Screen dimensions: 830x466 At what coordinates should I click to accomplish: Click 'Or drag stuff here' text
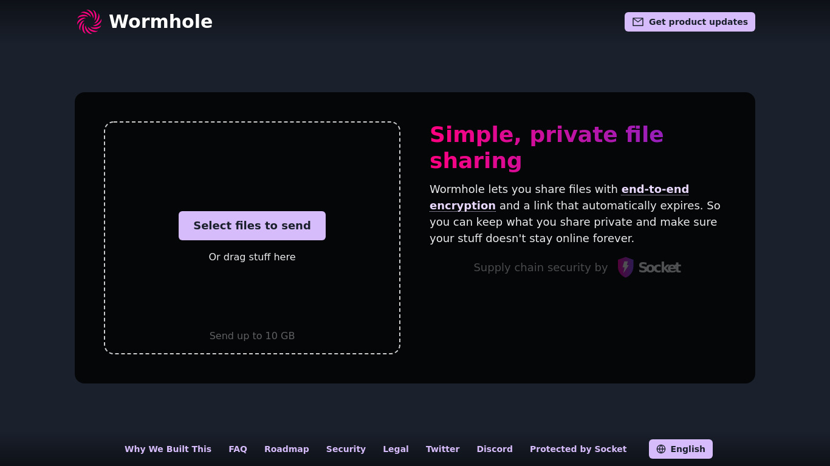pos(252,257)
